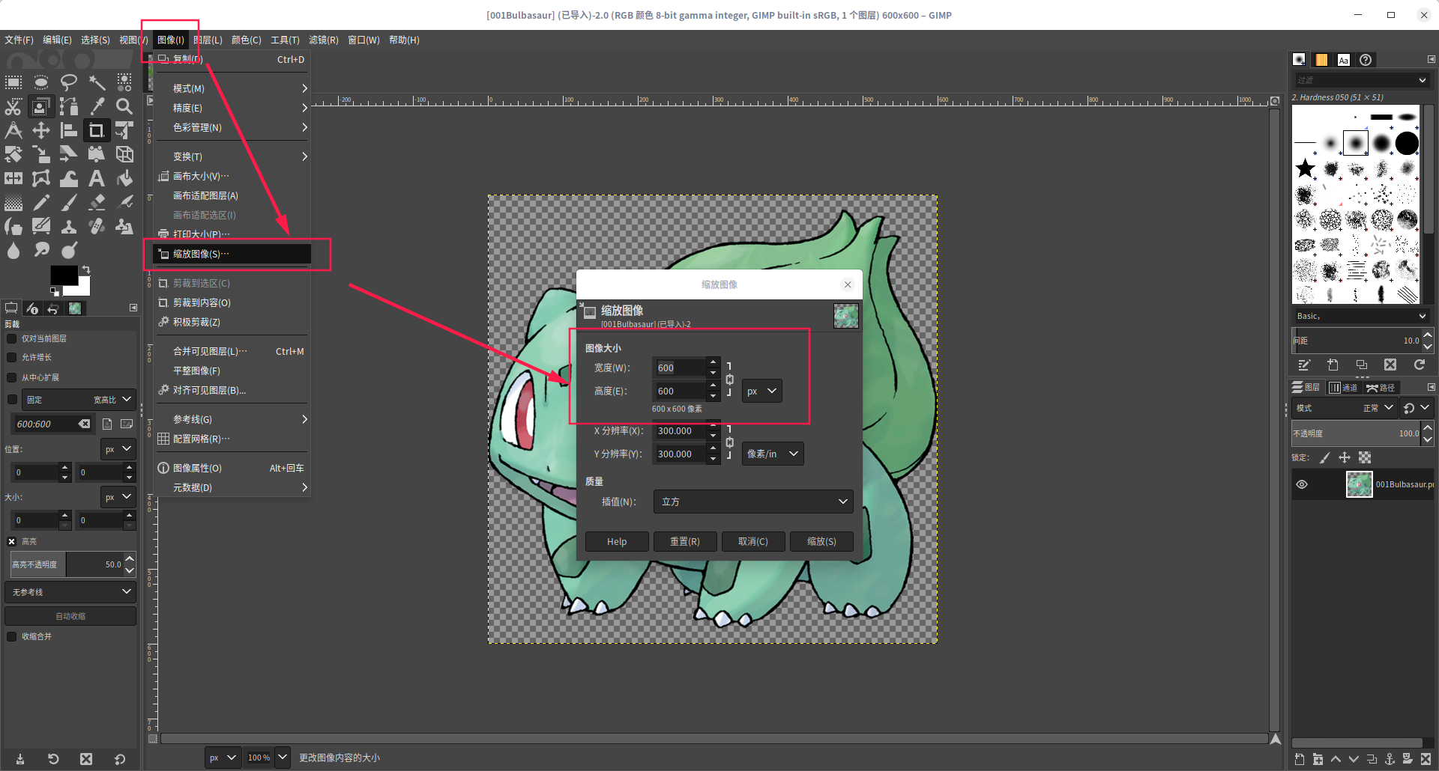Click the 自动收缩 button
This screenshot has height=771, width=1439.
tap(70, 616)
